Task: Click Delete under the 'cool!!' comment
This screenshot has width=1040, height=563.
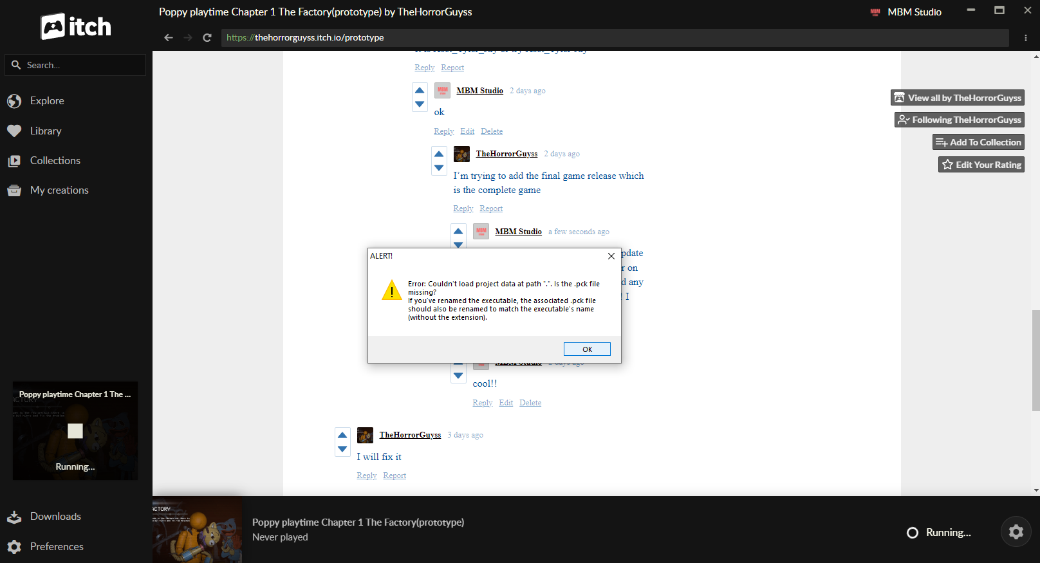Action: pos(530,403)
